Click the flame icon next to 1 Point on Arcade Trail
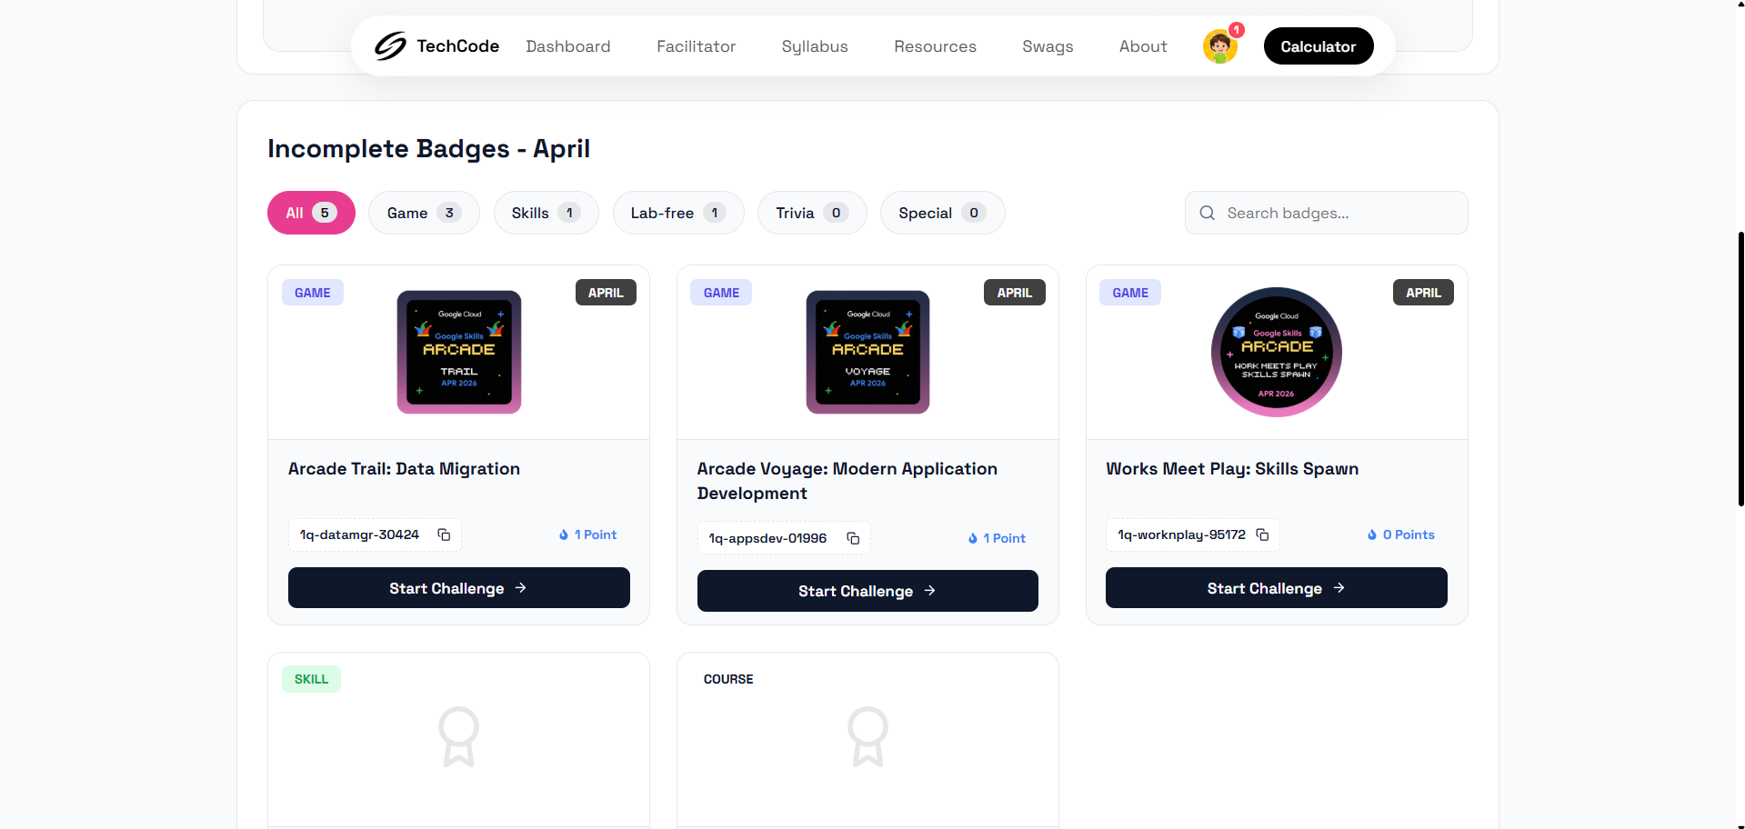 (563, 534)
